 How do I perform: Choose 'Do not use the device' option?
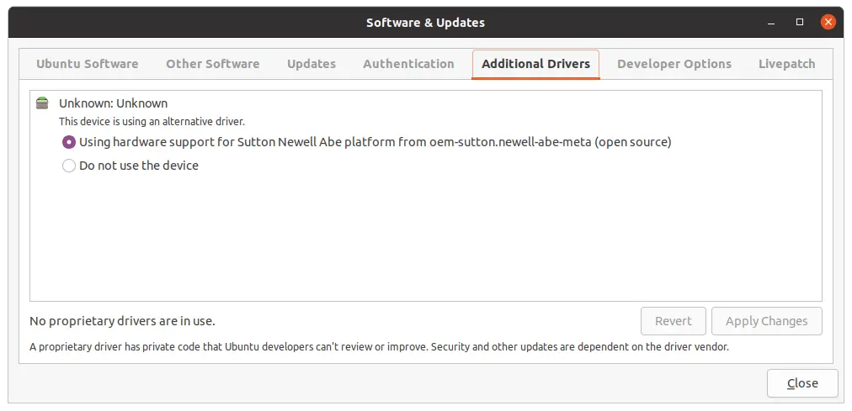click(x=130, y=166)
